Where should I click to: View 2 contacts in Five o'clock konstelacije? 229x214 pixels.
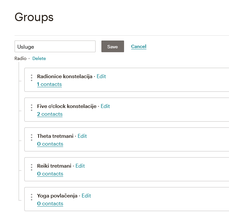[x=50, y=114]
